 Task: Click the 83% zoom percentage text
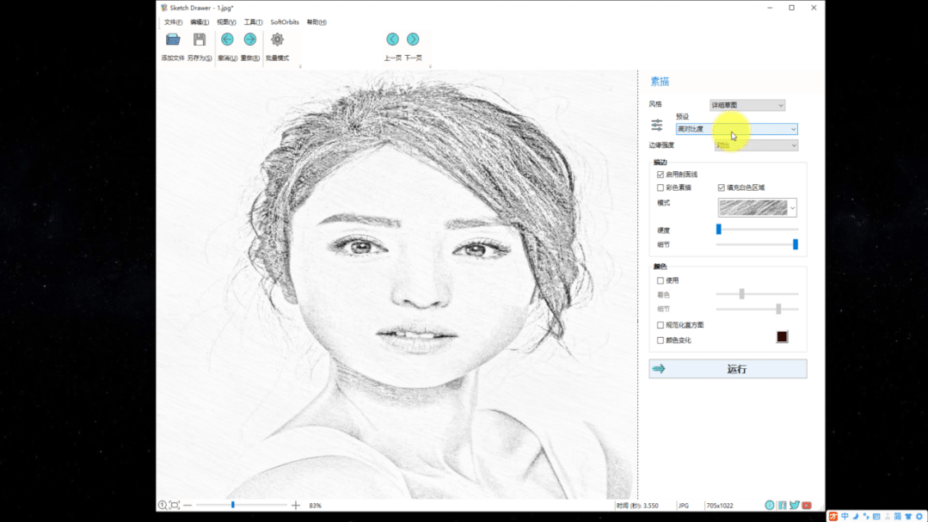click(316, 506)
